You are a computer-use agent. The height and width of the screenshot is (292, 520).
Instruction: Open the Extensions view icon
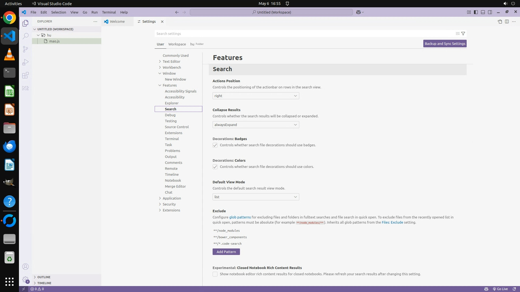25,75
